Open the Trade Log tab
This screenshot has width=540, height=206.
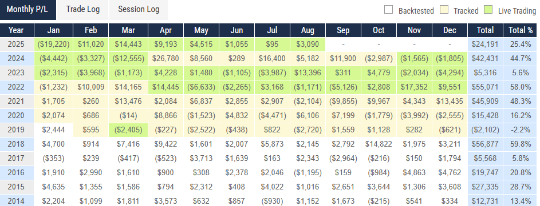pos(82,10)
